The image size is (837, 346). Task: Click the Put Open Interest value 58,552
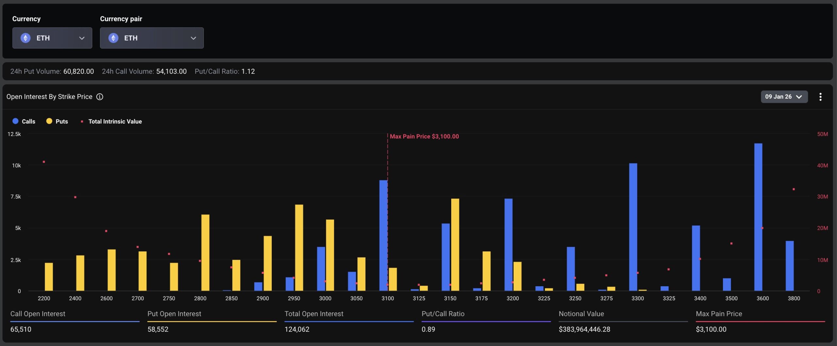(x=158, y=329)
